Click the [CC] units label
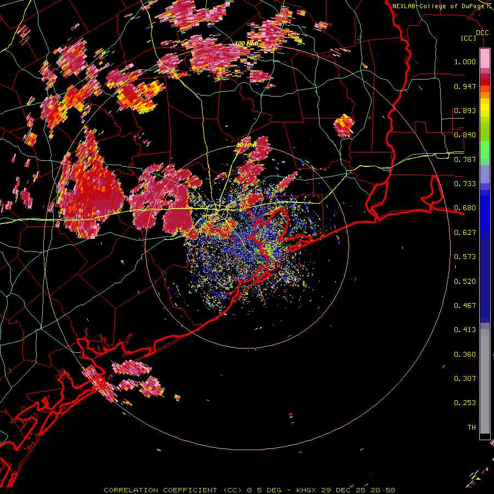 [469, 38]
